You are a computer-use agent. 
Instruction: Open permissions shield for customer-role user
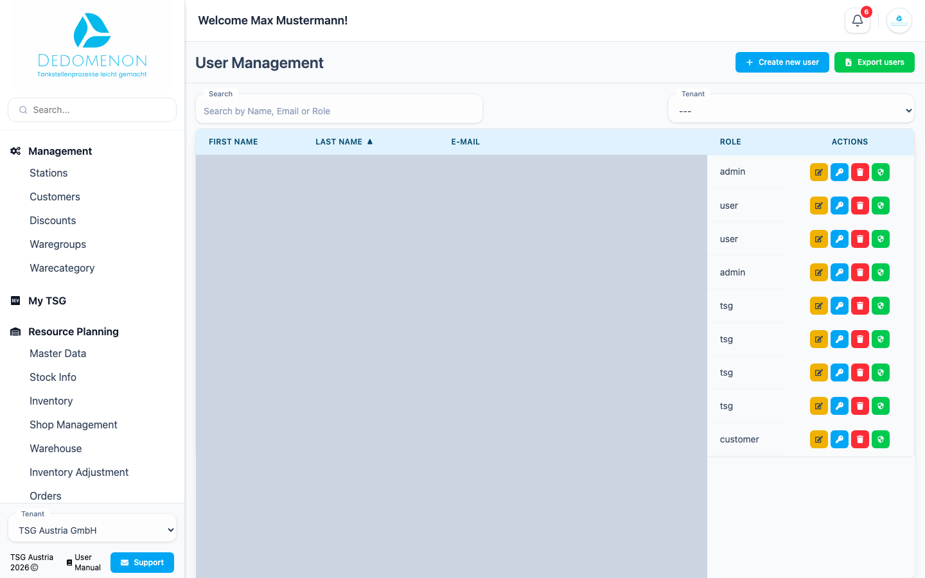coord(880,439)
